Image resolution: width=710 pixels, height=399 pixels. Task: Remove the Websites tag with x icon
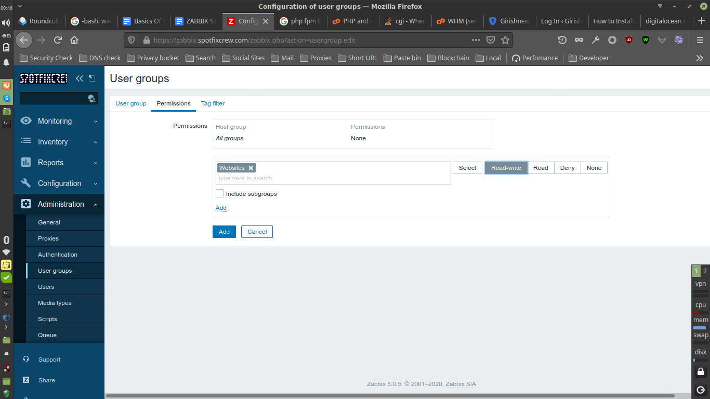(x=251, y=168)
